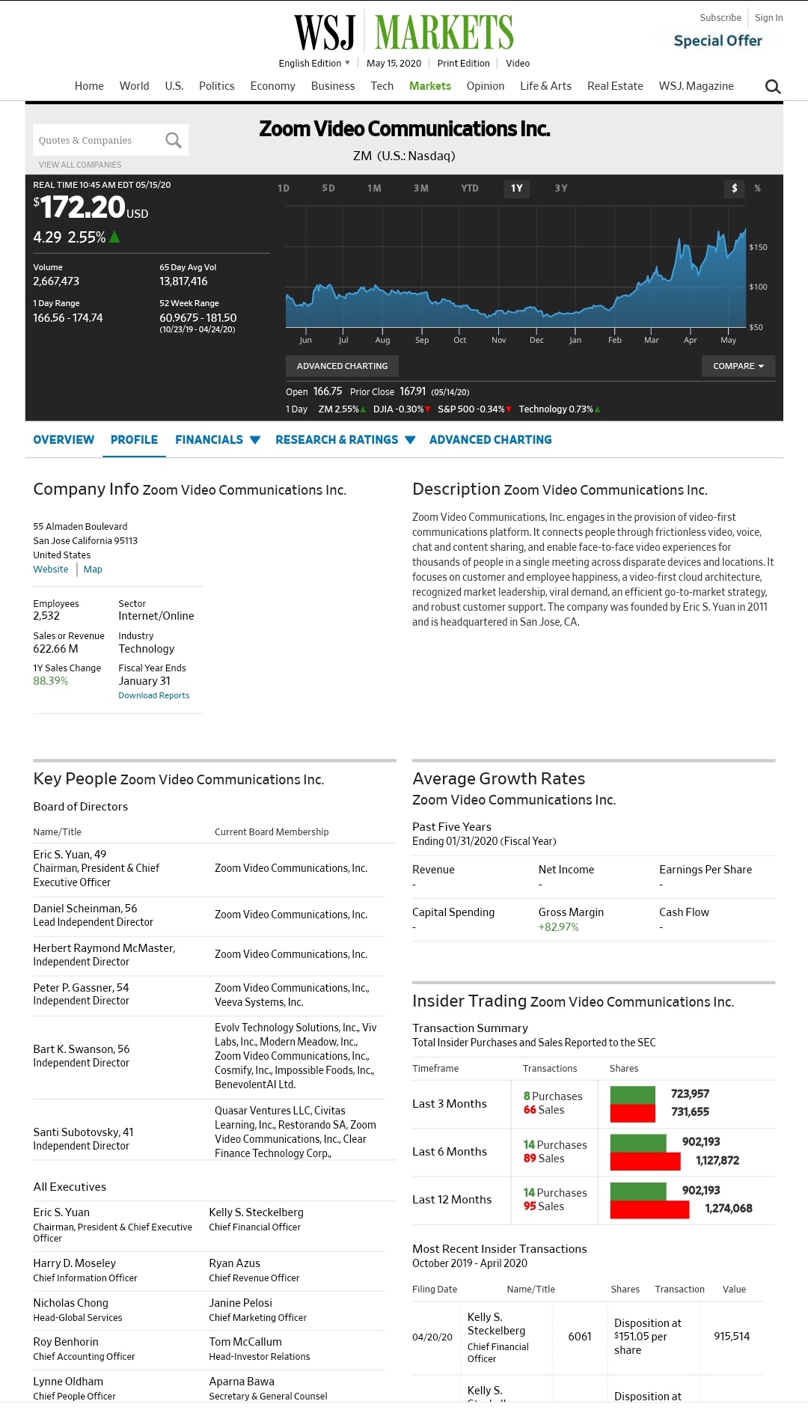
Task: Go to the Home section
Action: [89, 86]
